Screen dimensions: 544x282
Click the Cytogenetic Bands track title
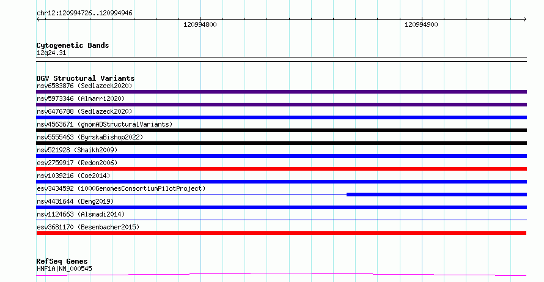(73, 45)
